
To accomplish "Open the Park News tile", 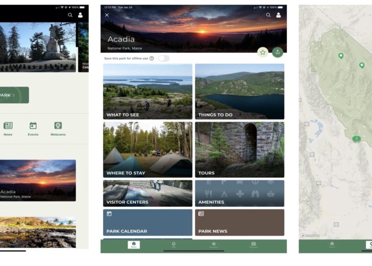I will [240, 222].
